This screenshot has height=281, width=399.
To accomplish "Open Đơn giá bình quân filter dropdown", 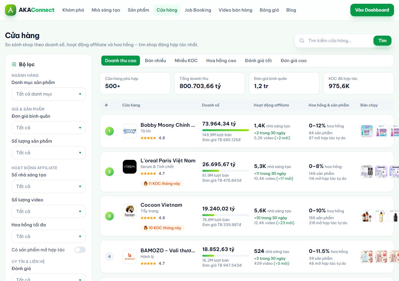I will point(49,128).
